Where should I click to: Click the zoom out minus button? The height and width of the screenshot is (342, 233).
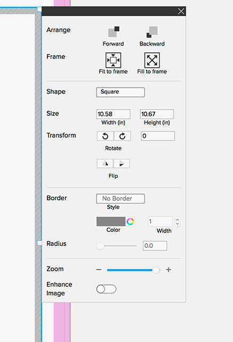99,270
